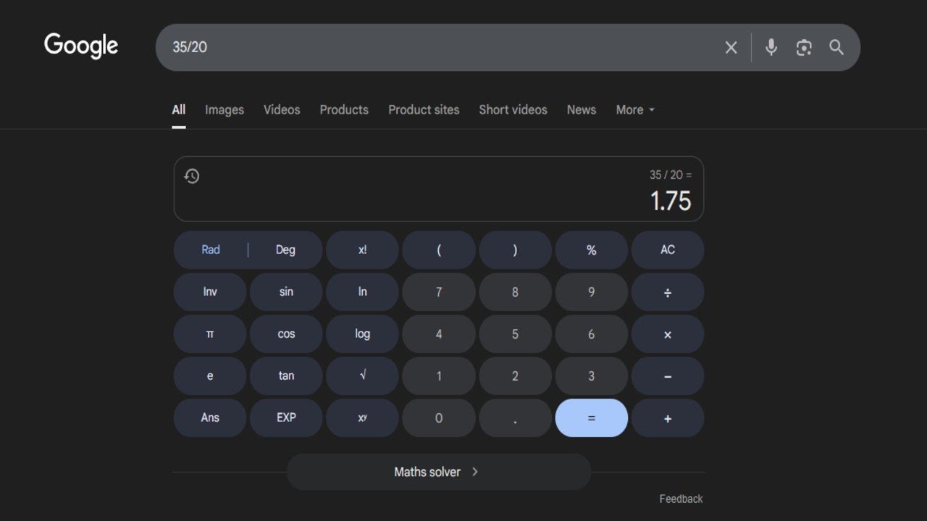Image resolution: width=927 pixels, height=521 pixels.
Task: Click the log key
Action: tap(362, 334)
